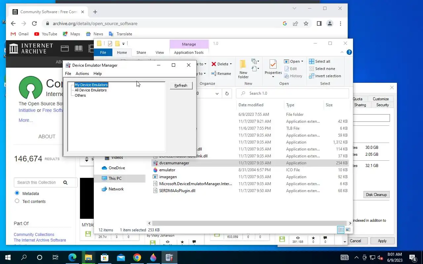Screen dimensions: 423x264
Task: Open Quick Access Toolbar customize dropdown
Action: [124, 44]
